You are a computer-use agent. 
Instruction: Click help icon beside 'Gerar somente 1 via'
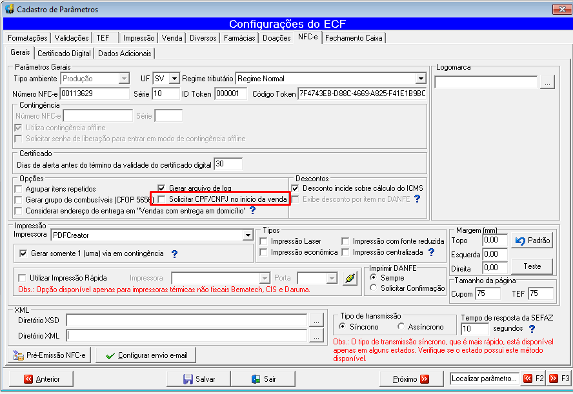[174, 254]
